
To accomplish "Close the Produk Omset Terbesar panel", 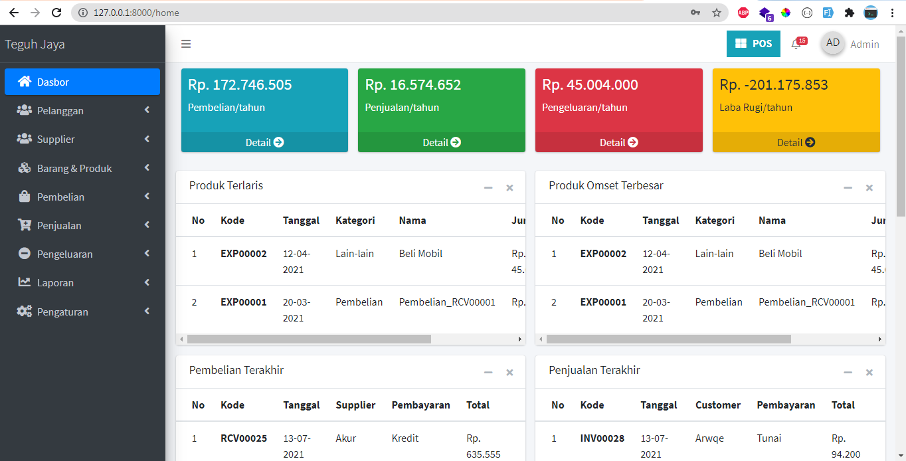I will 869,188.
